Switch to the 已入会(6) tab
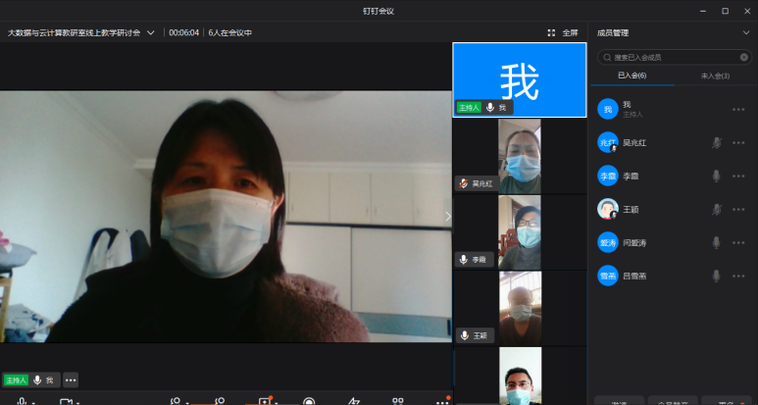 tap(632, 76)
